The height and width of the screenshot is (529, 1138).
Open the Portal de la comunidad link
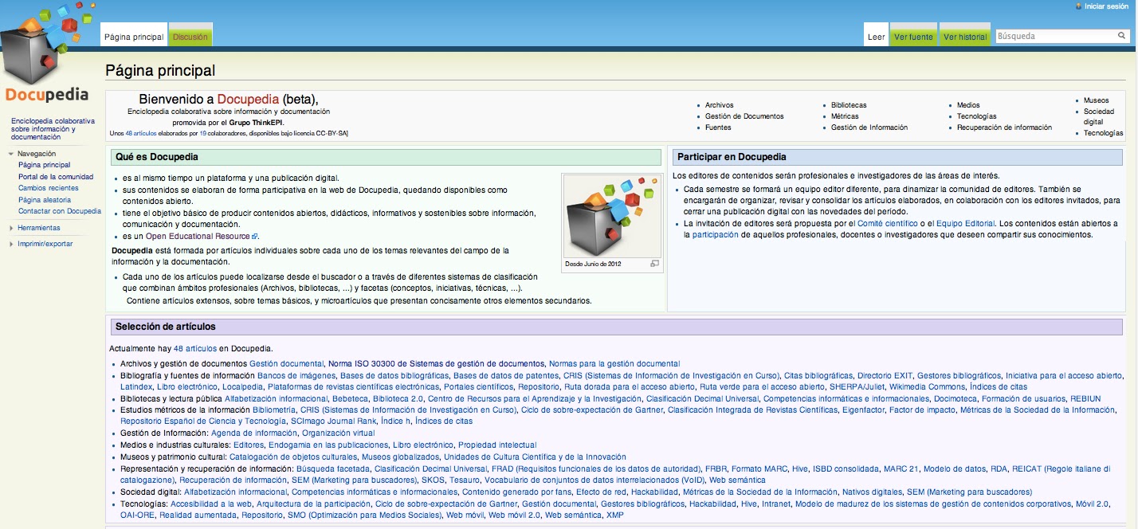(54, 176)
